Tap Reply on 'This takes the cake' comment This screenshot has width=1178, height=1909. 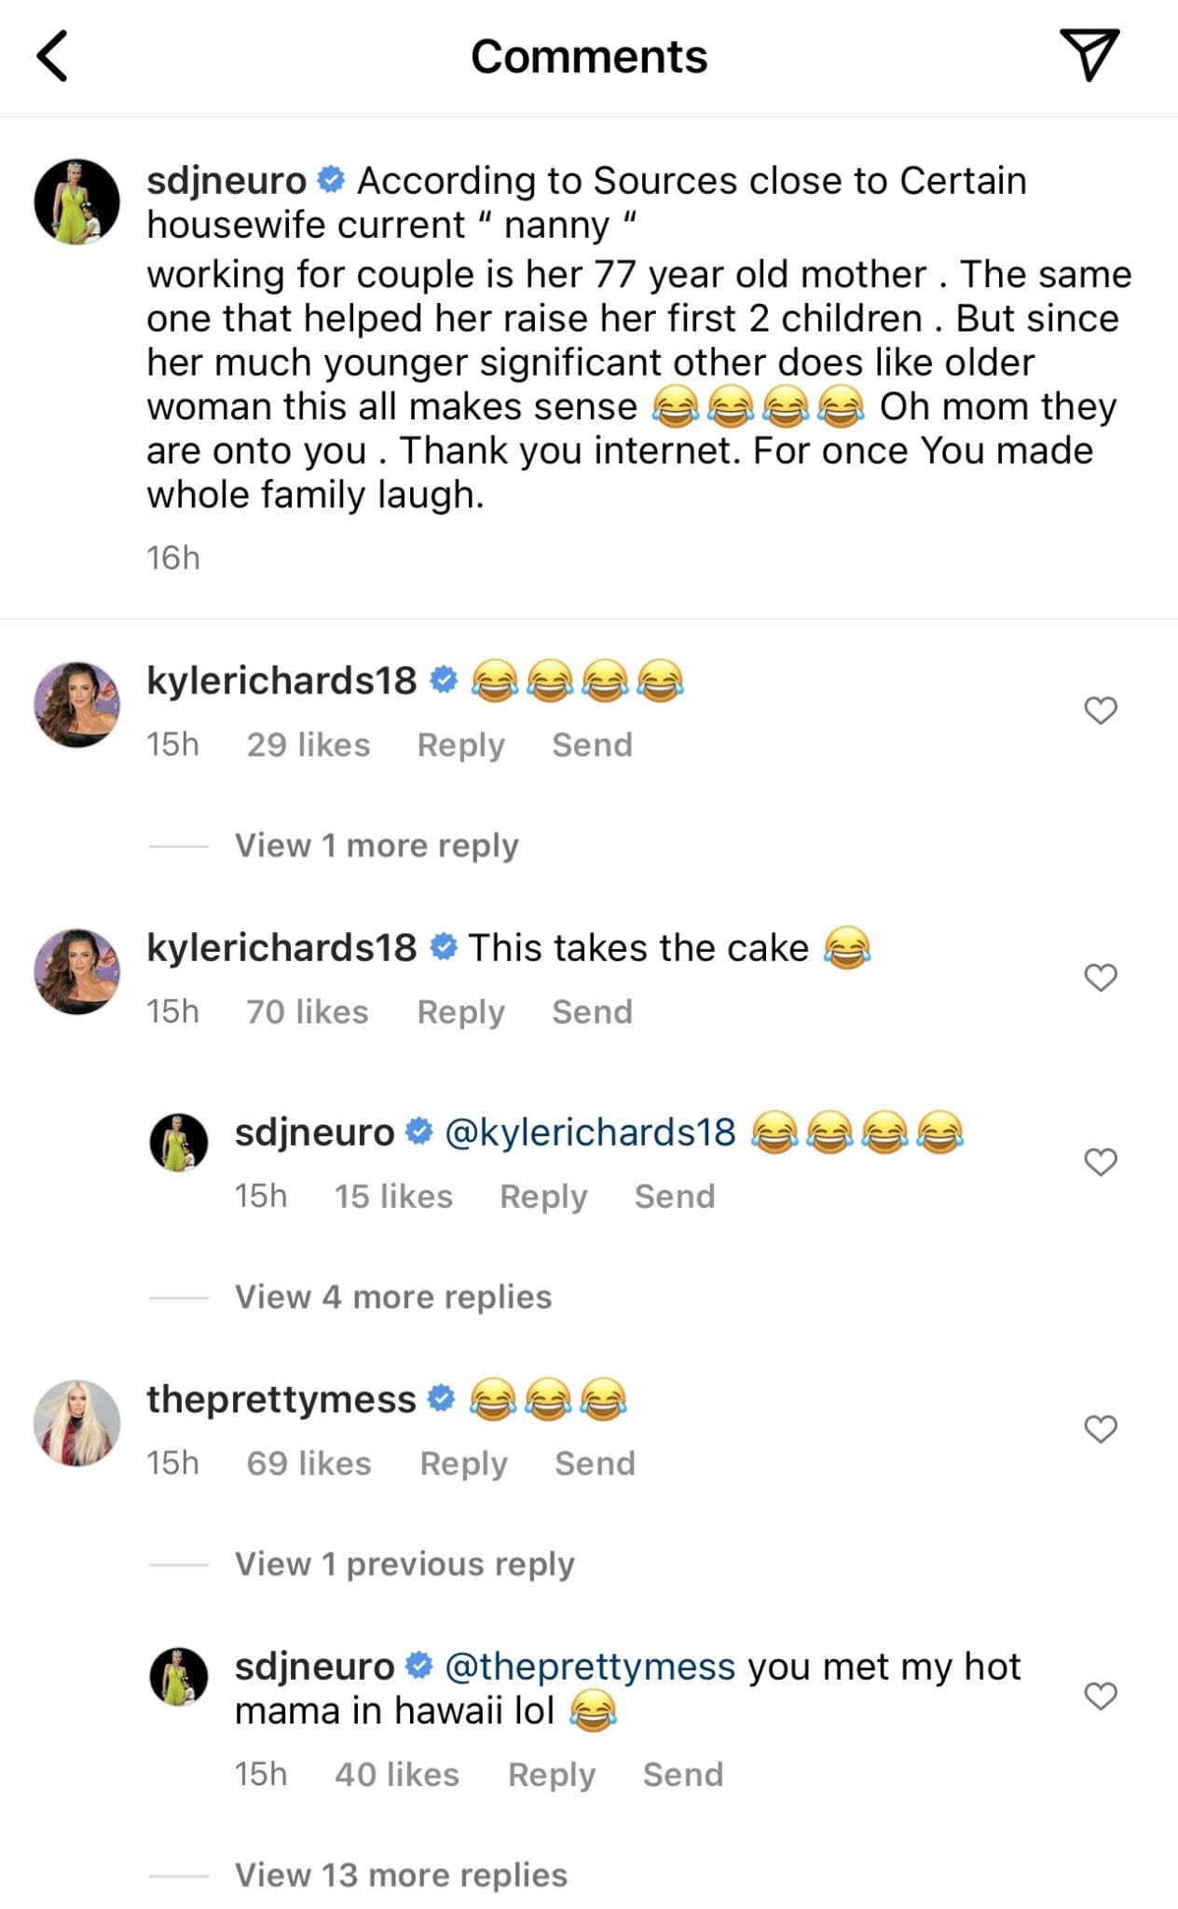click(459, 1011)
